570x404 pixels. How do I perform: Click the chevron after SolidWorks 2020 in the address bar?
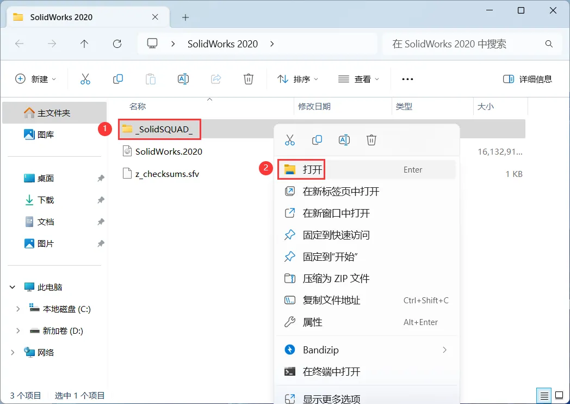coord(272,44)
